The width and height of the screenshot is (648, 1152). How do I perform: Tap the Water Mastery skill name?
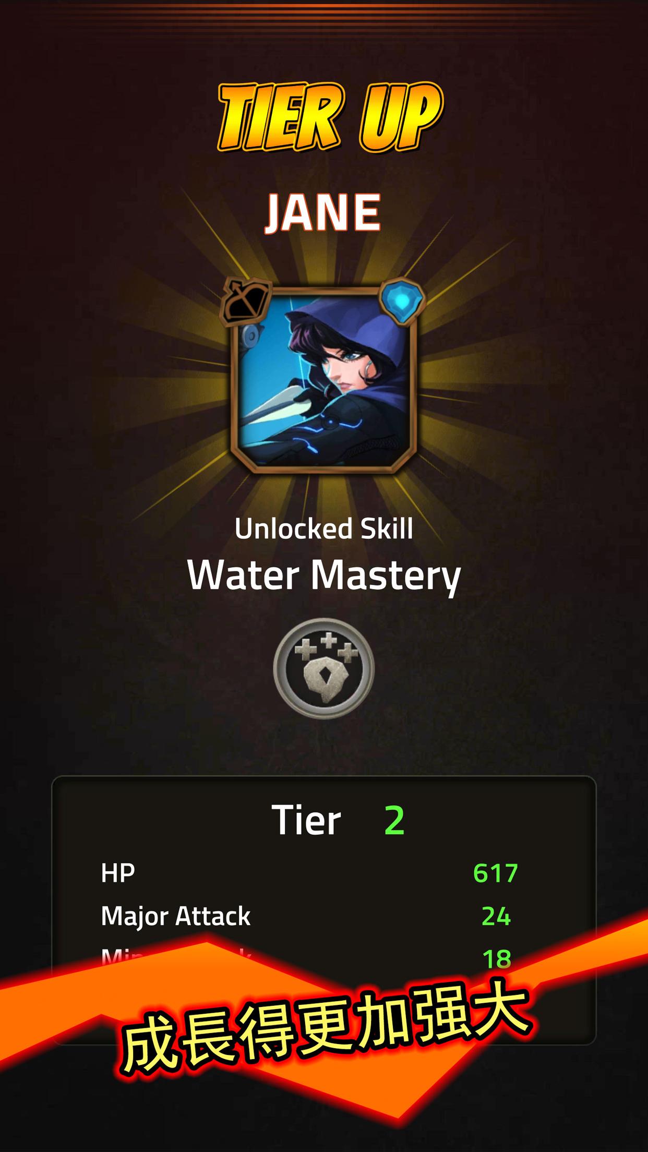pyautogui.click(x=323, y=575)
